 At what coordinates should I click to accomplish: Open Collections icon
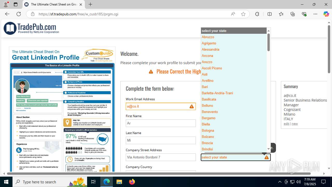(293, 14)
